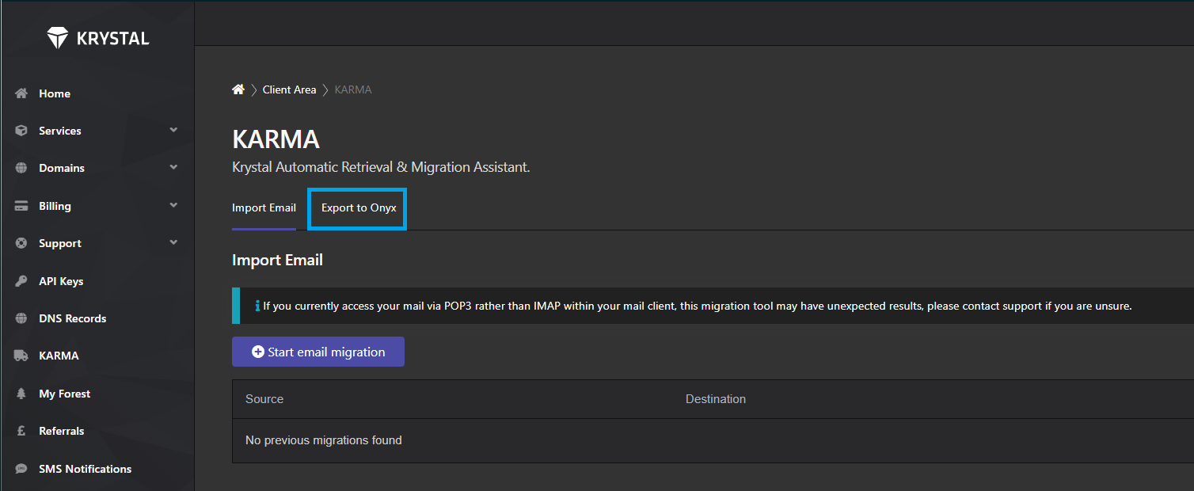Screen dimensions: 1194x491
Task: Click the Home house icon in sidebar
Action: coord(21,93)
